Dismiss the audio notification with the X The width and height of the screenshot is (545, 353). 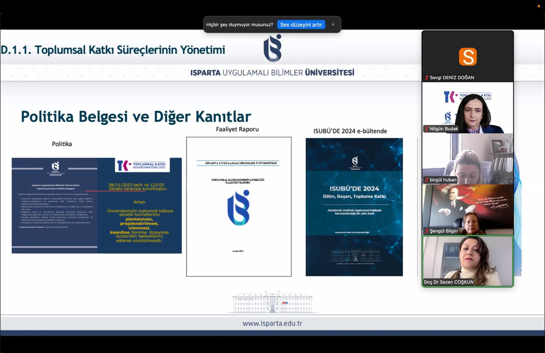(333, 25)
